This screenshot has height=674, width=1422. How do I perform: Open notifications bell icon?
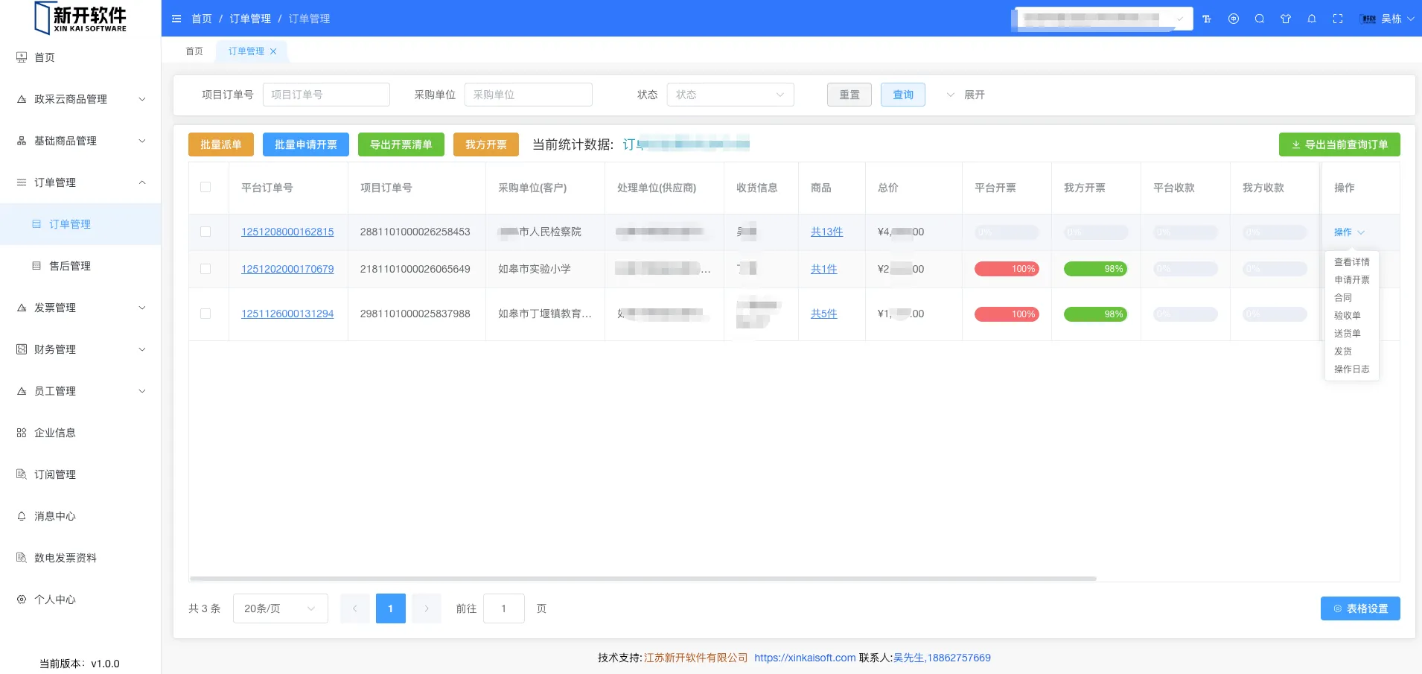point(1312,19)
